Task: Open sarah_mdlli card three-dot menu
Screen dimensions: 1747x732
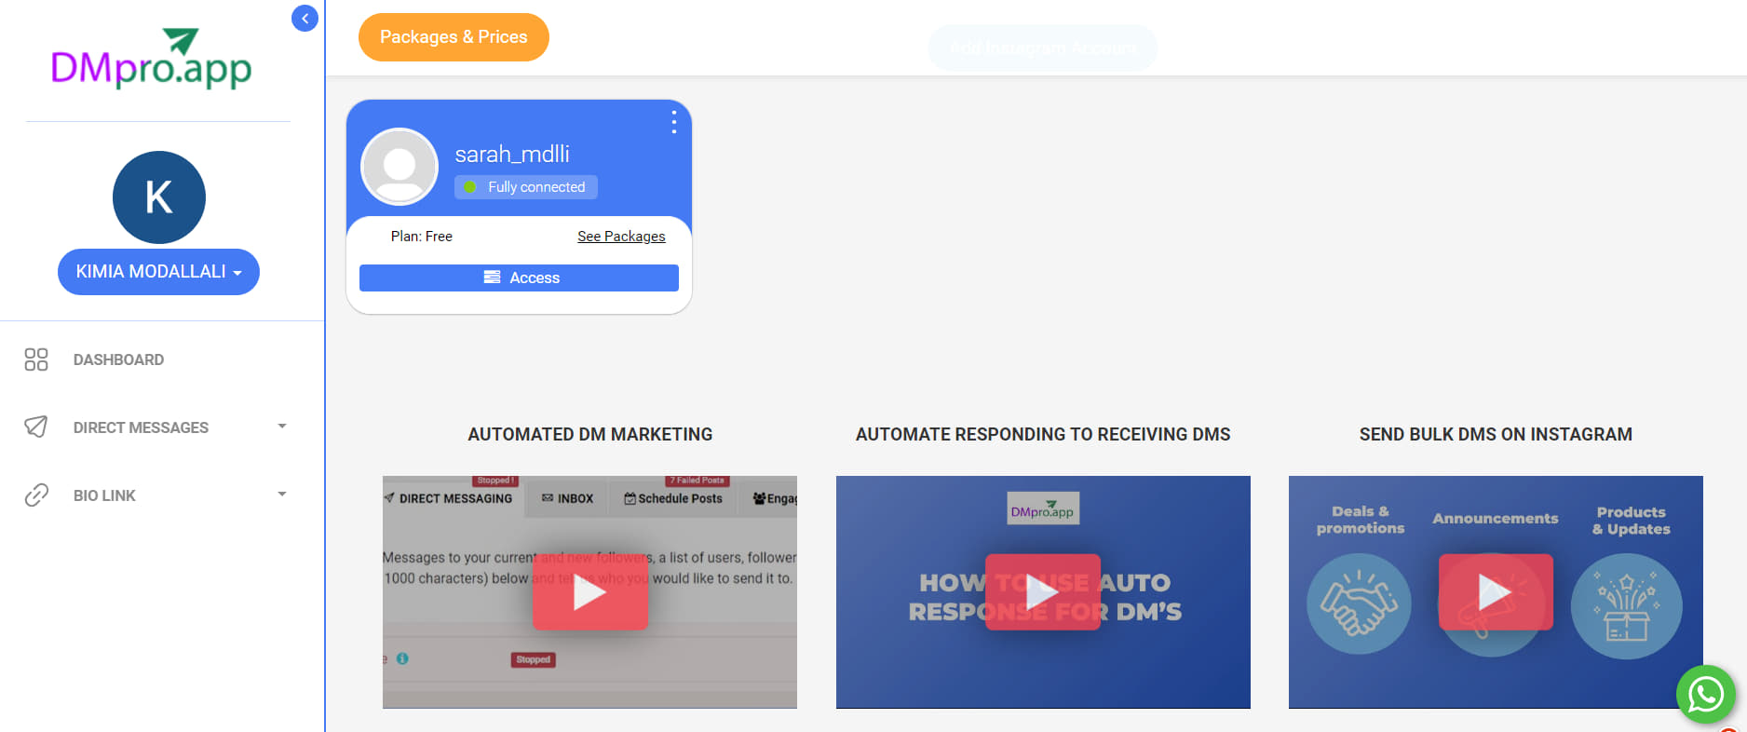Action: coord(673,122)
